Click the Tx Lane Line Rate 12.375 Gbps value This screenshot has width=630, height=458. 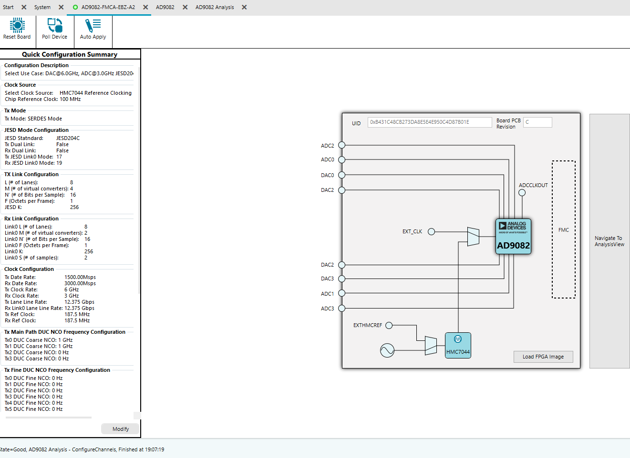coord(79,302)
